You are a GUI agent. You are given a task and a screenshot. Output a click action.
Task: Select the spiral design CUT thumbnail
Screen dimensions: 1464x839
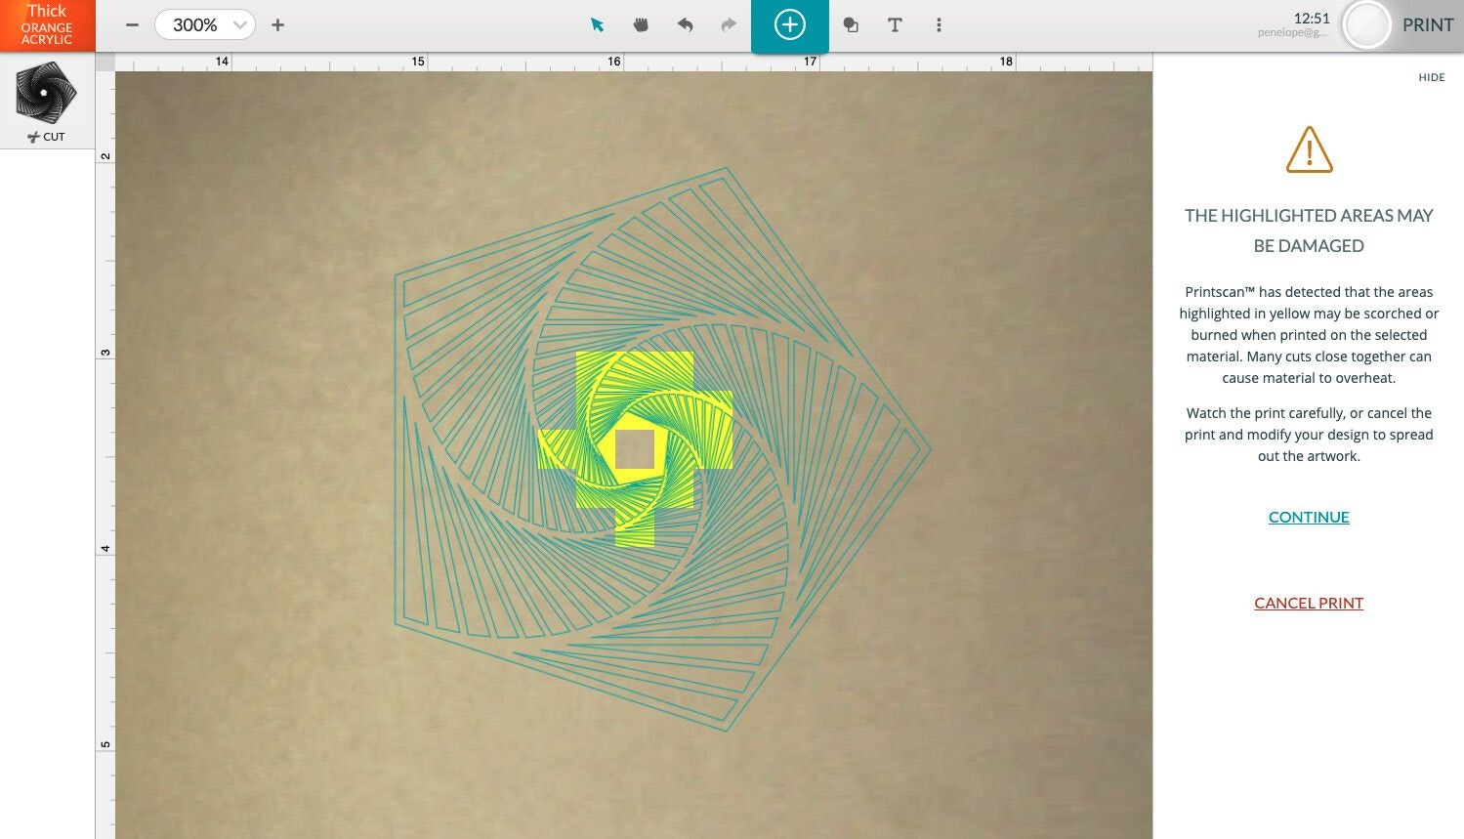point(46,93)
